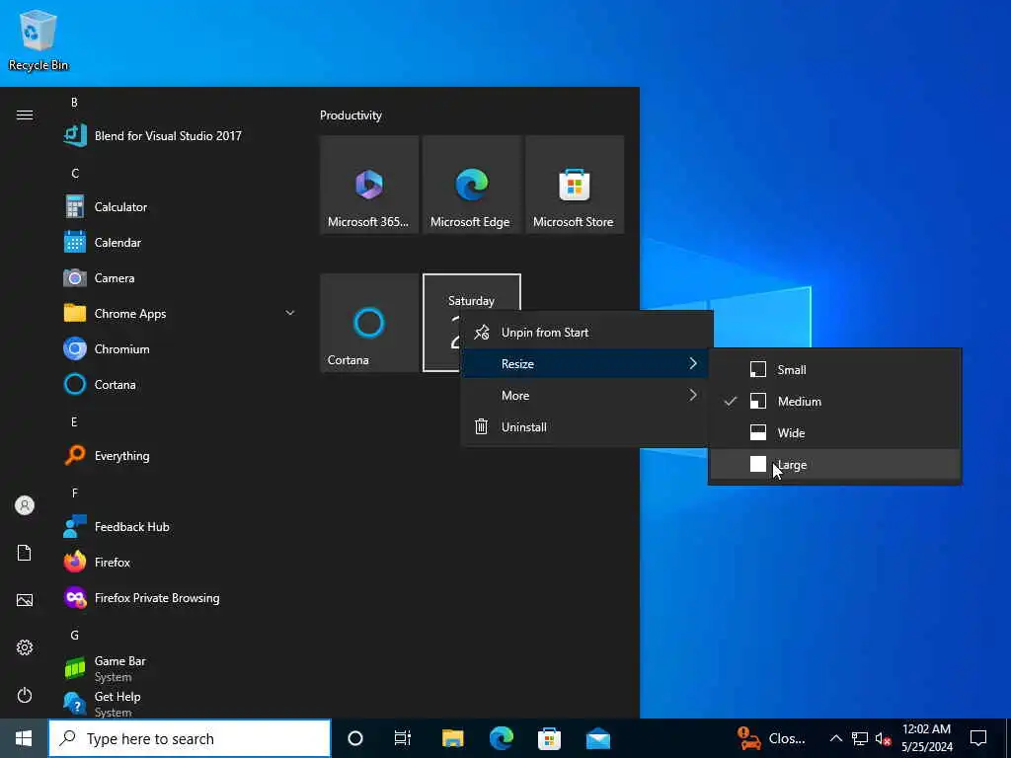Click the letter F section heading

tap(74, 493)
